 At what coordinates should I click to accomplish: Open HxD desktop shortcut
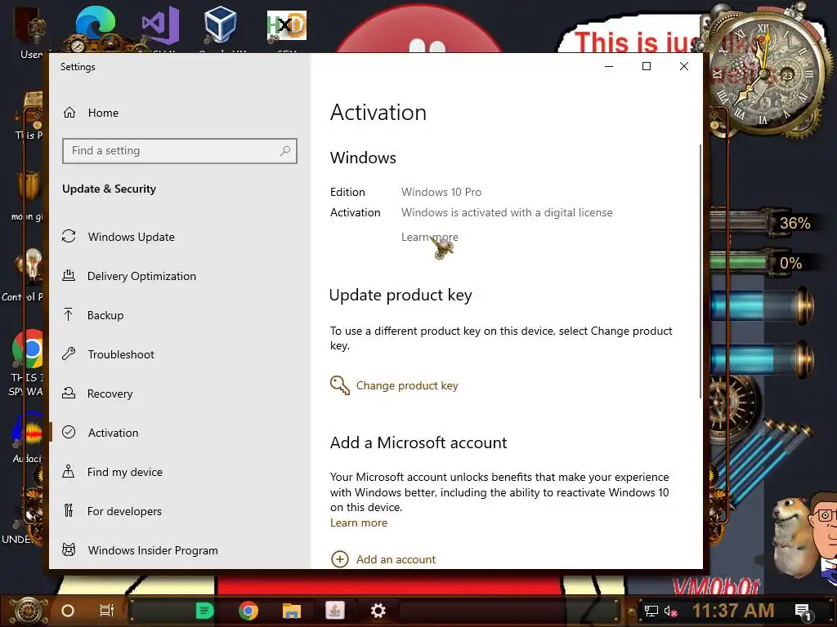pyautogui.click(x=287, y=27)
